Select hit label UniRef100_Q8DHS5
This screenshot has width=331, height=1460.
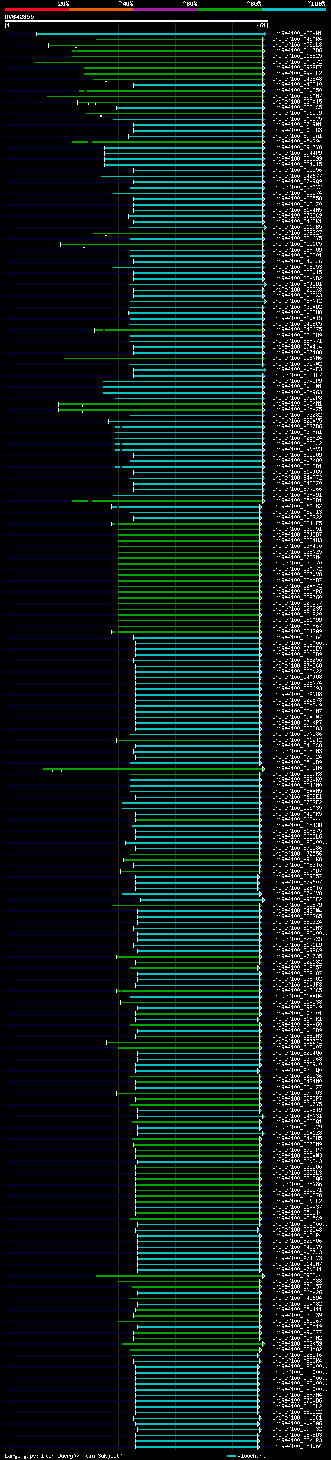coord(296,107)
